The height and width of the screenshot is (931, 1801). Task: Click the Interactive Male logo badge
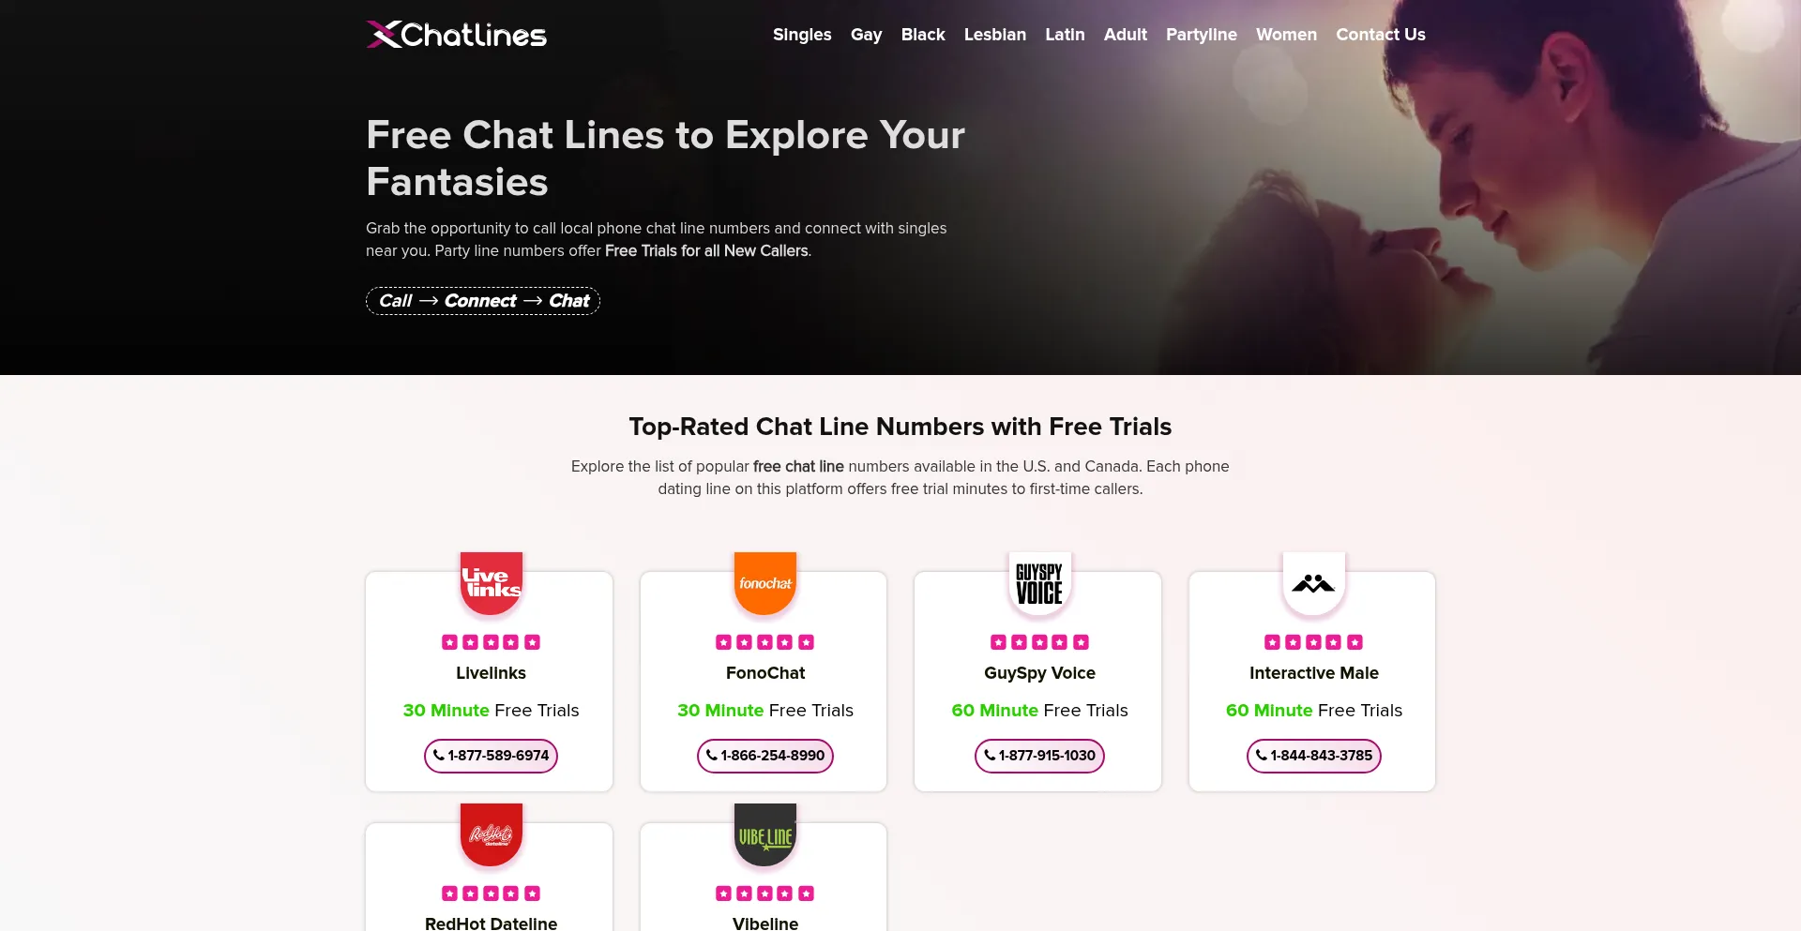[1313, 583]
